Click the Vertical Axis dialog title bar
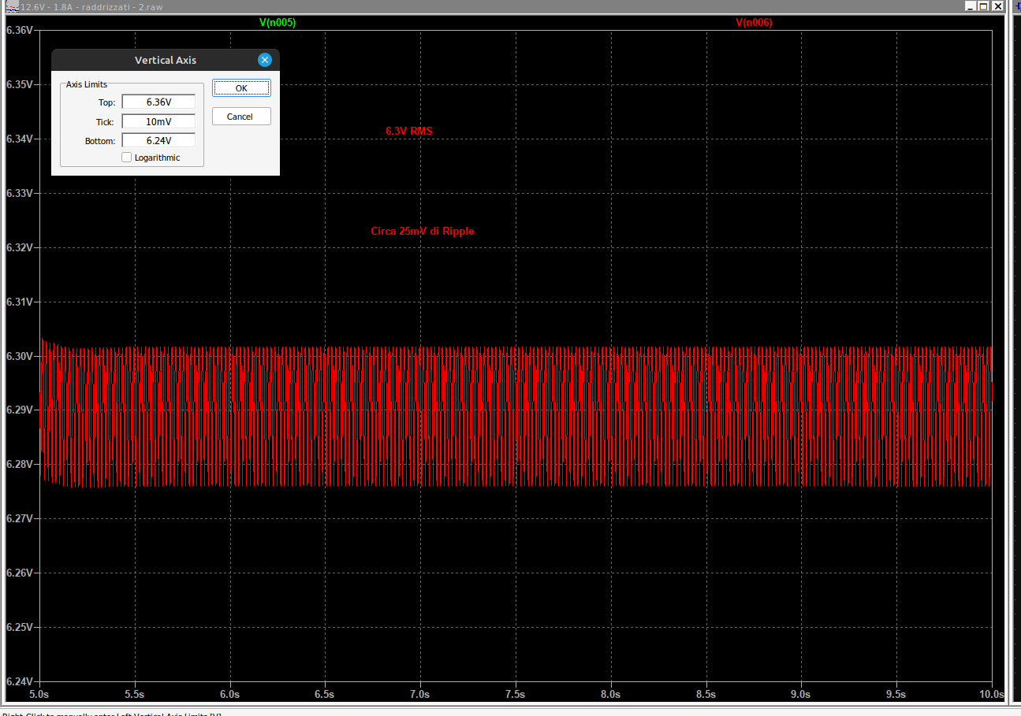Image resolution: width=1021 pixels, height=716 pixels. (166, 60)
